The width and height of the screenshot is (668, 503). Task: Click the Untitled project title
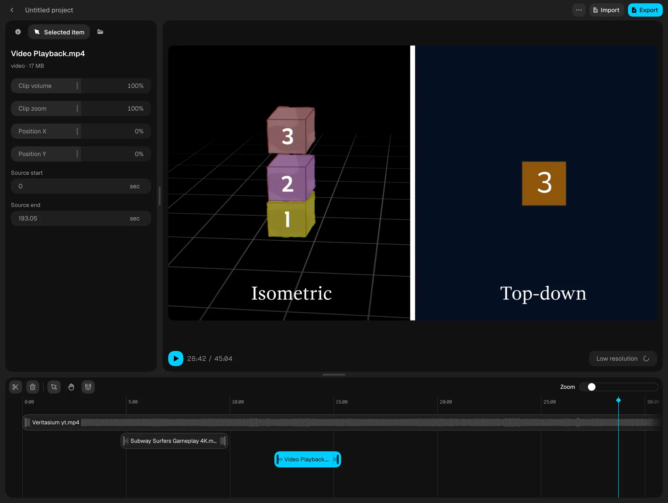pyautogui.click(x=49, y=10)
